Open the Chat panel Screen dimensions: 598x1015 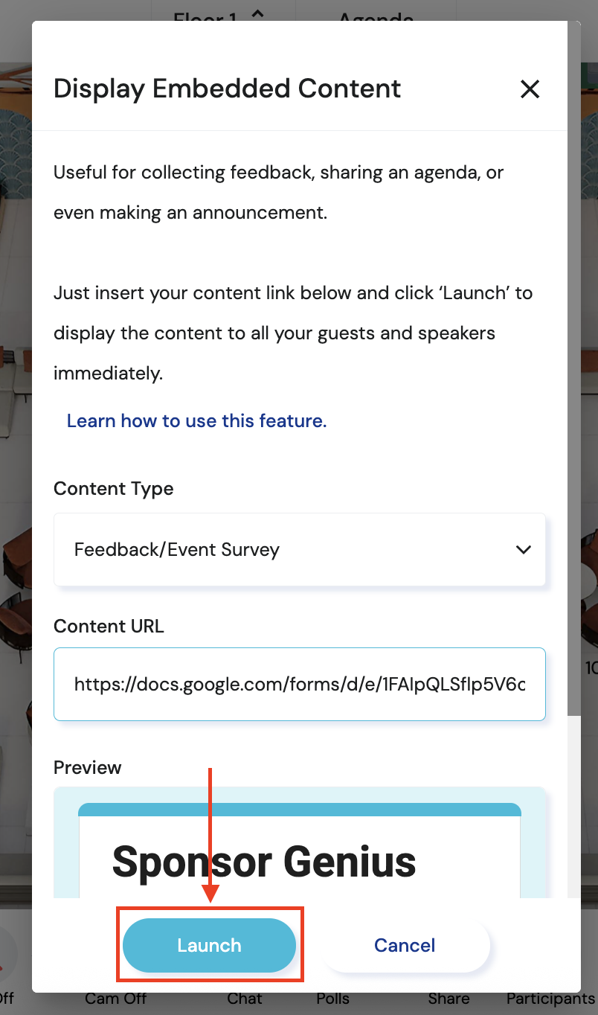(x=245, y=998)
